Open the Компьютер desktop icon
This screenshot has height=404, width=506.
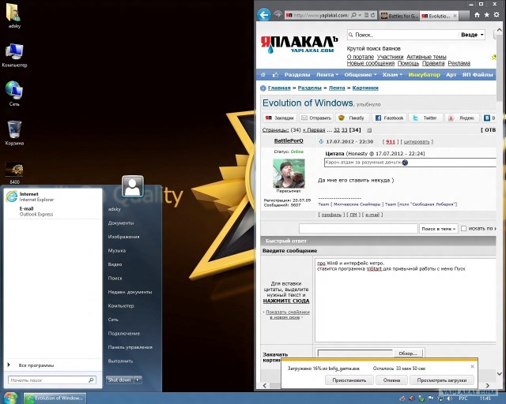pos(14,55)
